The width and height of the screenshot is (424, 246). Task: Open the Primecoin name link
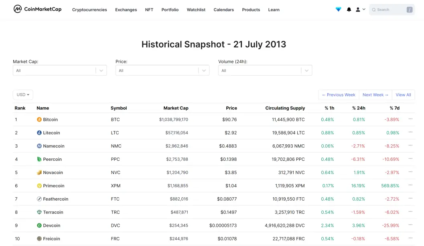click(x=53, y=186)
